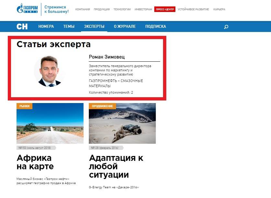Switch to the Темы tab

click(69, 26)
